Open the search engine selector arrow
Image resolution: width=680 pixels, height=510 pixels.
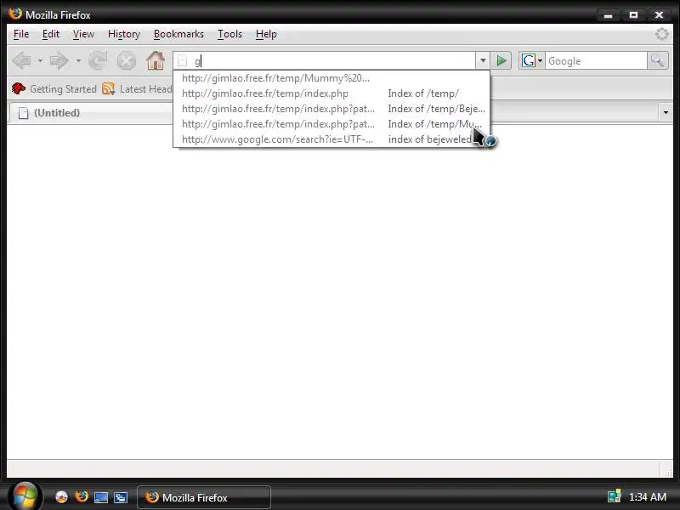click(541, 60)
